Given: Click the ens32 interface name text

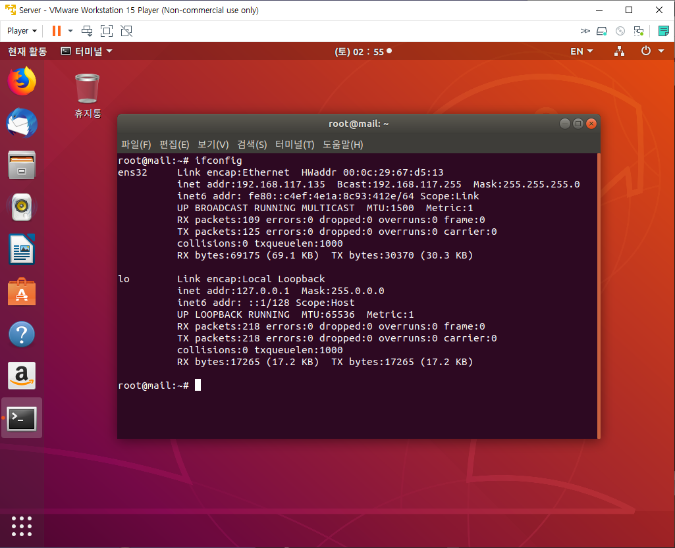Looking at the screenshot, I should tap(132, 172).
